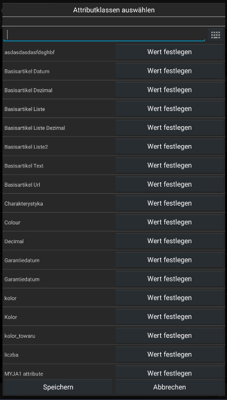Set value for Basisartikel Dezimal

[x=169, y=90]
